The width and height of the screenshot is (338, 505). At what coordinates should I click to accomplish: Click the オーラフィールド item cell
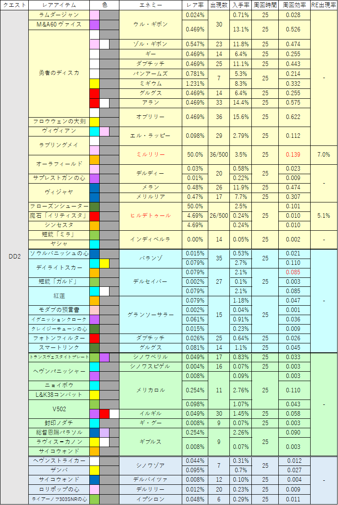pos(59,164)
